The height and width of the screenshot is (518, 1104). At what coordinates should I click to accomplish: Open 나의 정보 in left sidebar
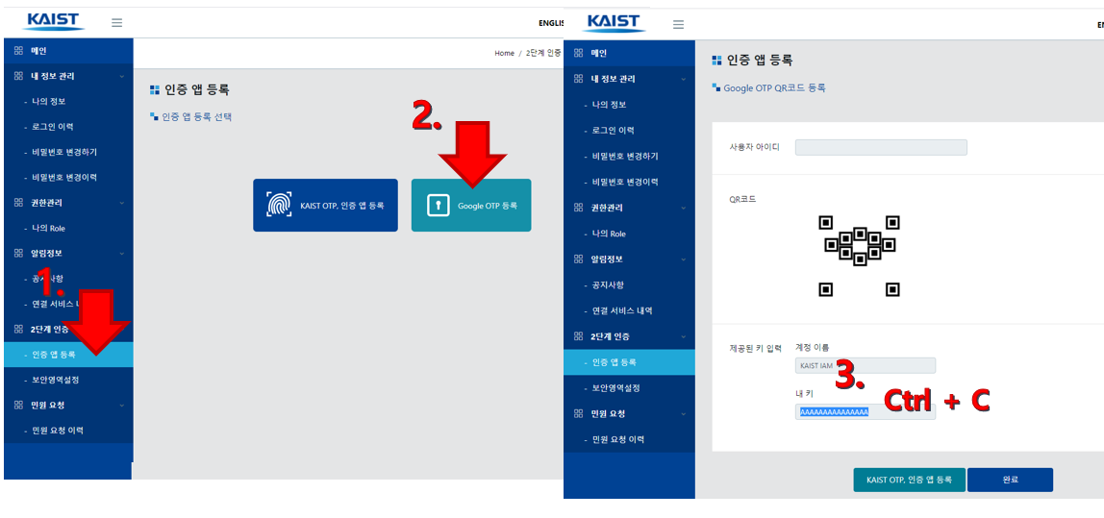point(49,101)
